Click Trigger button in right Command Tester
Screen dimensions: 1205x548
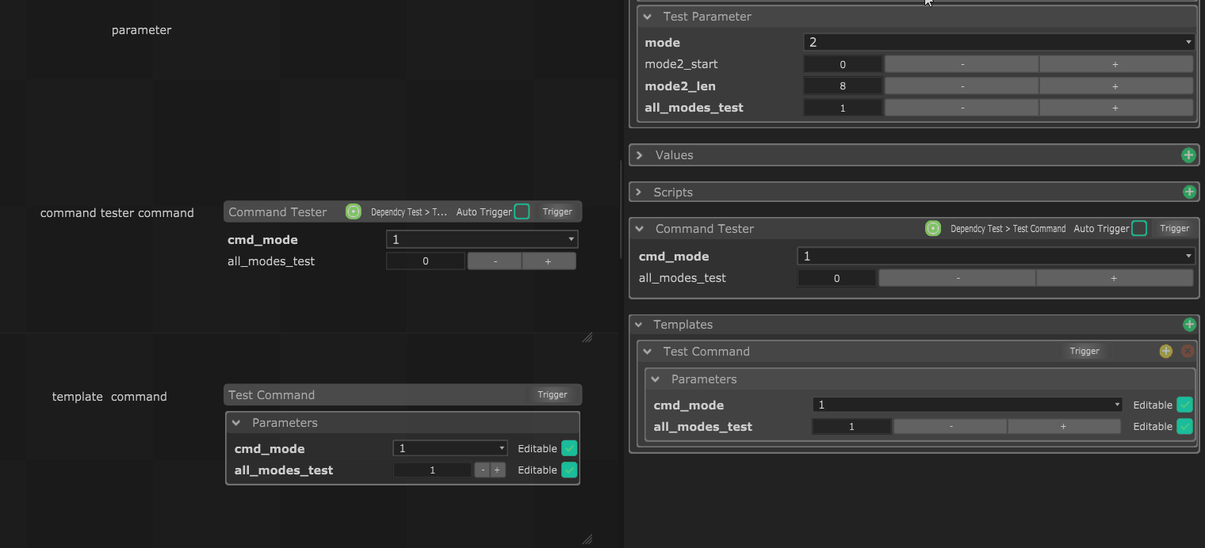[1174, 228]
